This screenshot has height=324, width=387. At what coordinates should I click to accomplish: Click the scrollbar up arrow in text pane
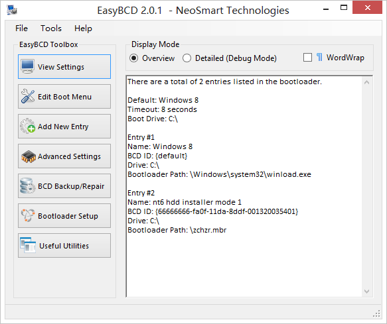[x=367, y=82]
